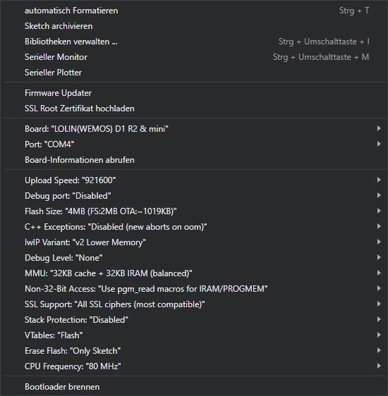This screenshot has width=388, height=396.
Task: Expand Upload Speed 921600 submenu
Action: (194, 180)
